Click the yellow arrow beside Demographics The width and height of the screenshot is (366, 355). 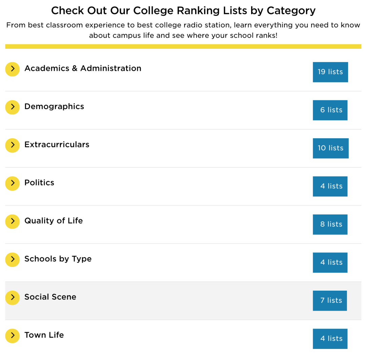(13, 107)
